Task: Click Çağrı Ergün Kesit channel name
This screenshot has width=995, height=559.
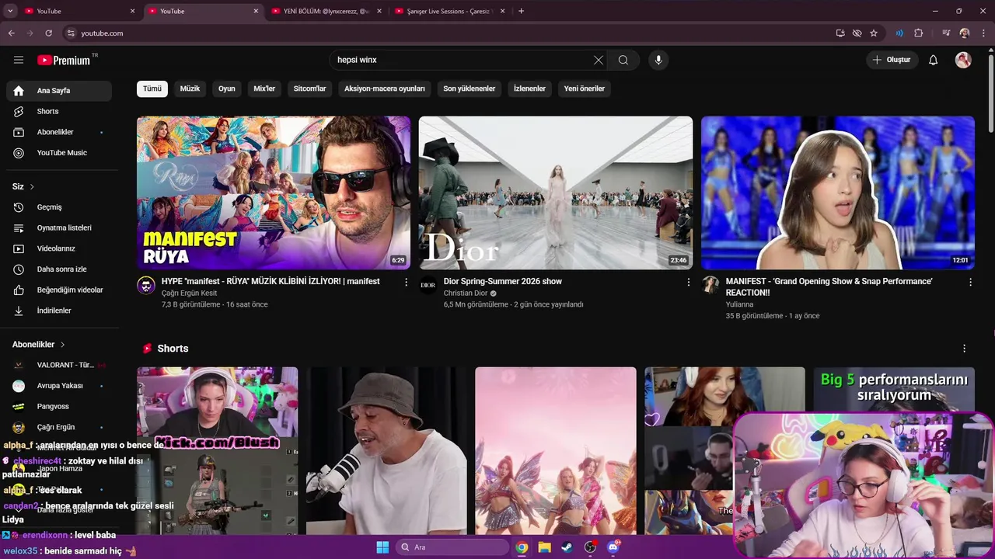Action: (x=189, y=293)
